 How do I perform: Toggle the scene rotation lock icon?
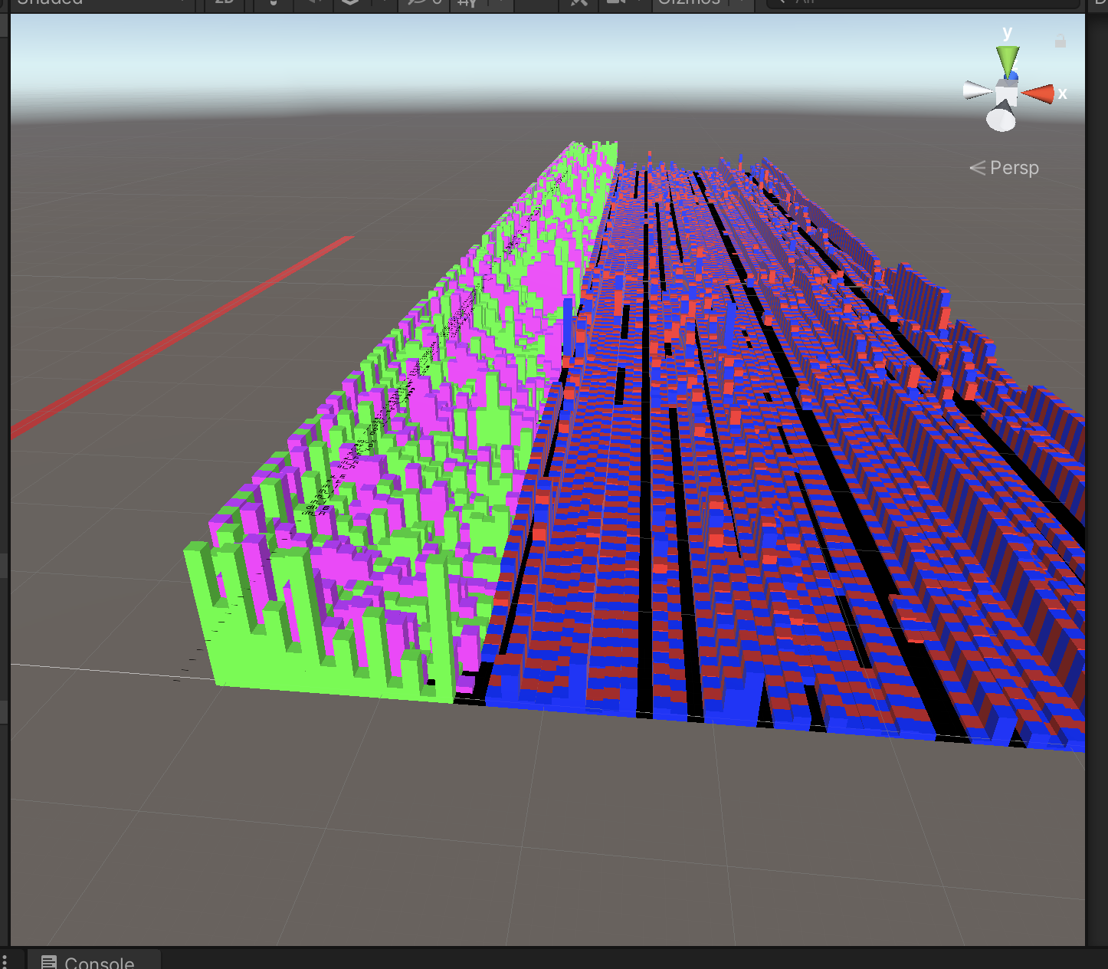[1060, 41]
